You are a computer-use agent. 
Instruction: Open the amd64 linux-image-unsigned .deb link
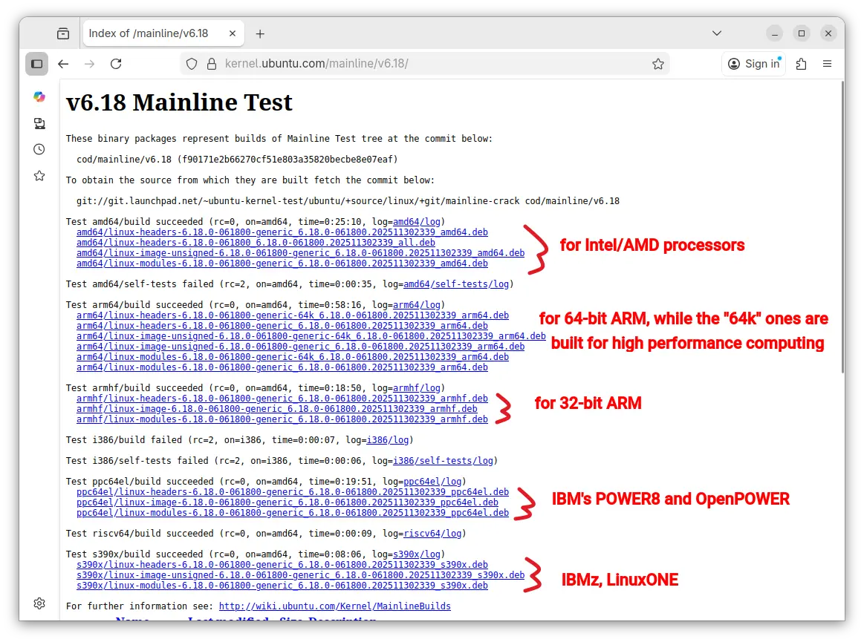point(300,253)
